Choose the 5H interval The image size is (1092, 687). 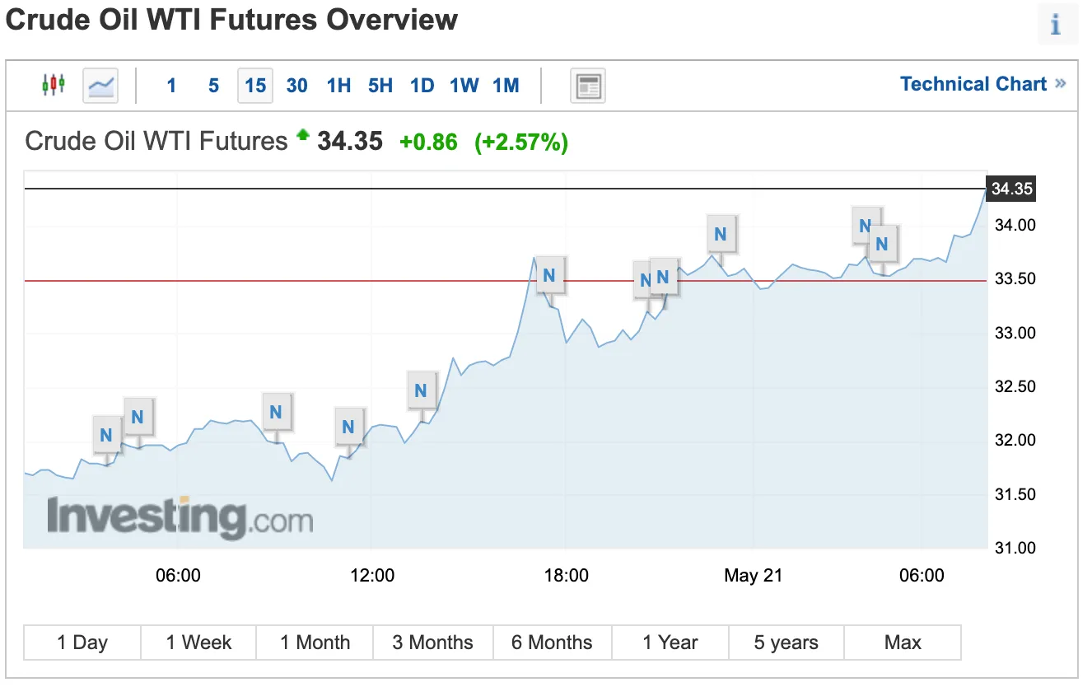(380, 86)
